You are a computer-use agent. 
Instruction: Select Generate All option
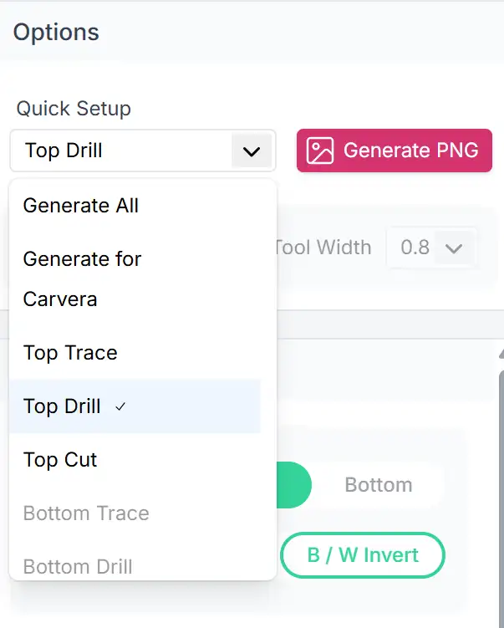[x=81, y=206]
